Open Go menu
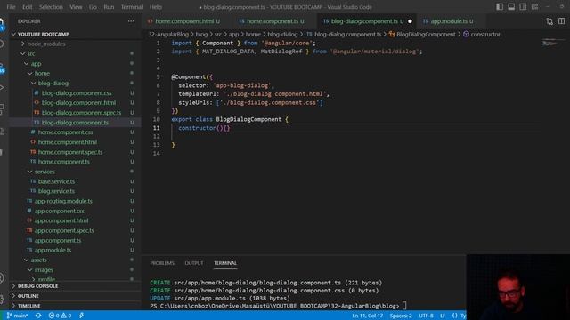Image resolution: width=570 pixels, height=320 pixels. pyautogui.click(x=93, y=7)
